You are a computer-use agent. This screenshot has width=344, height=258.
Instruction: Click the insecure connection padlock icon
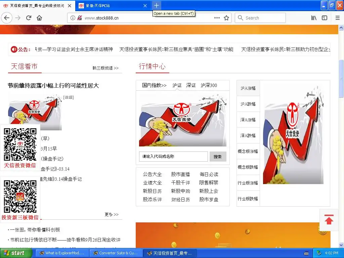pos(80,18)
